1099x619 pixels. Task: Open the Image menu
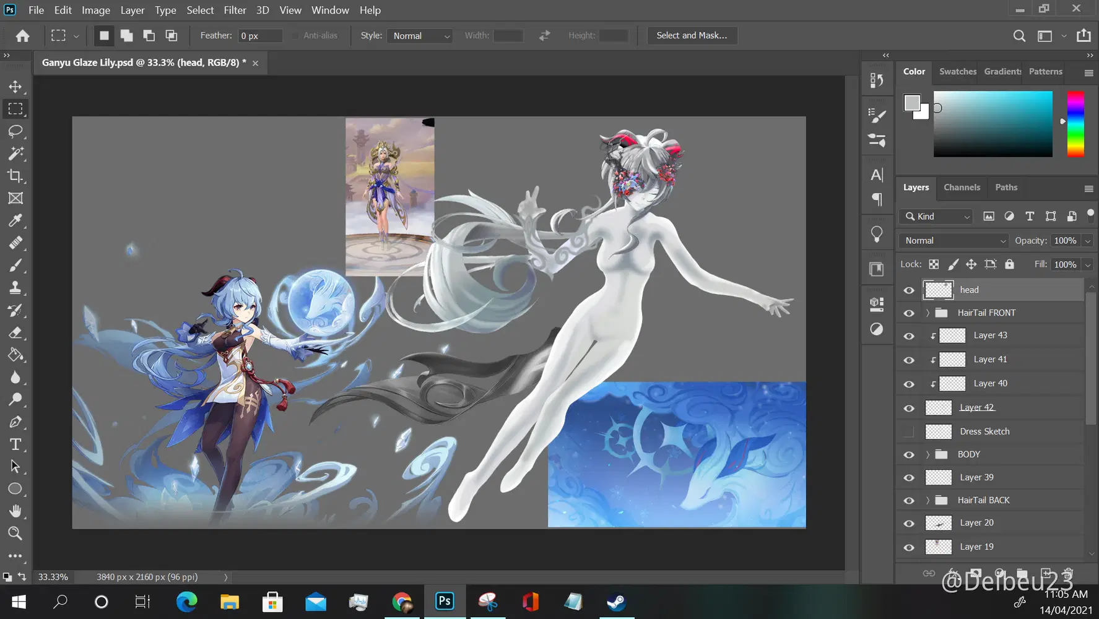[x=96, y=10]
